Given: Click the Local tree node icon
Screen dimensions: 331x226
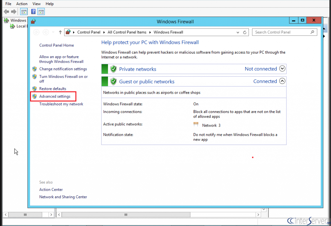Looking at the screenshot, I should (13, 26).
